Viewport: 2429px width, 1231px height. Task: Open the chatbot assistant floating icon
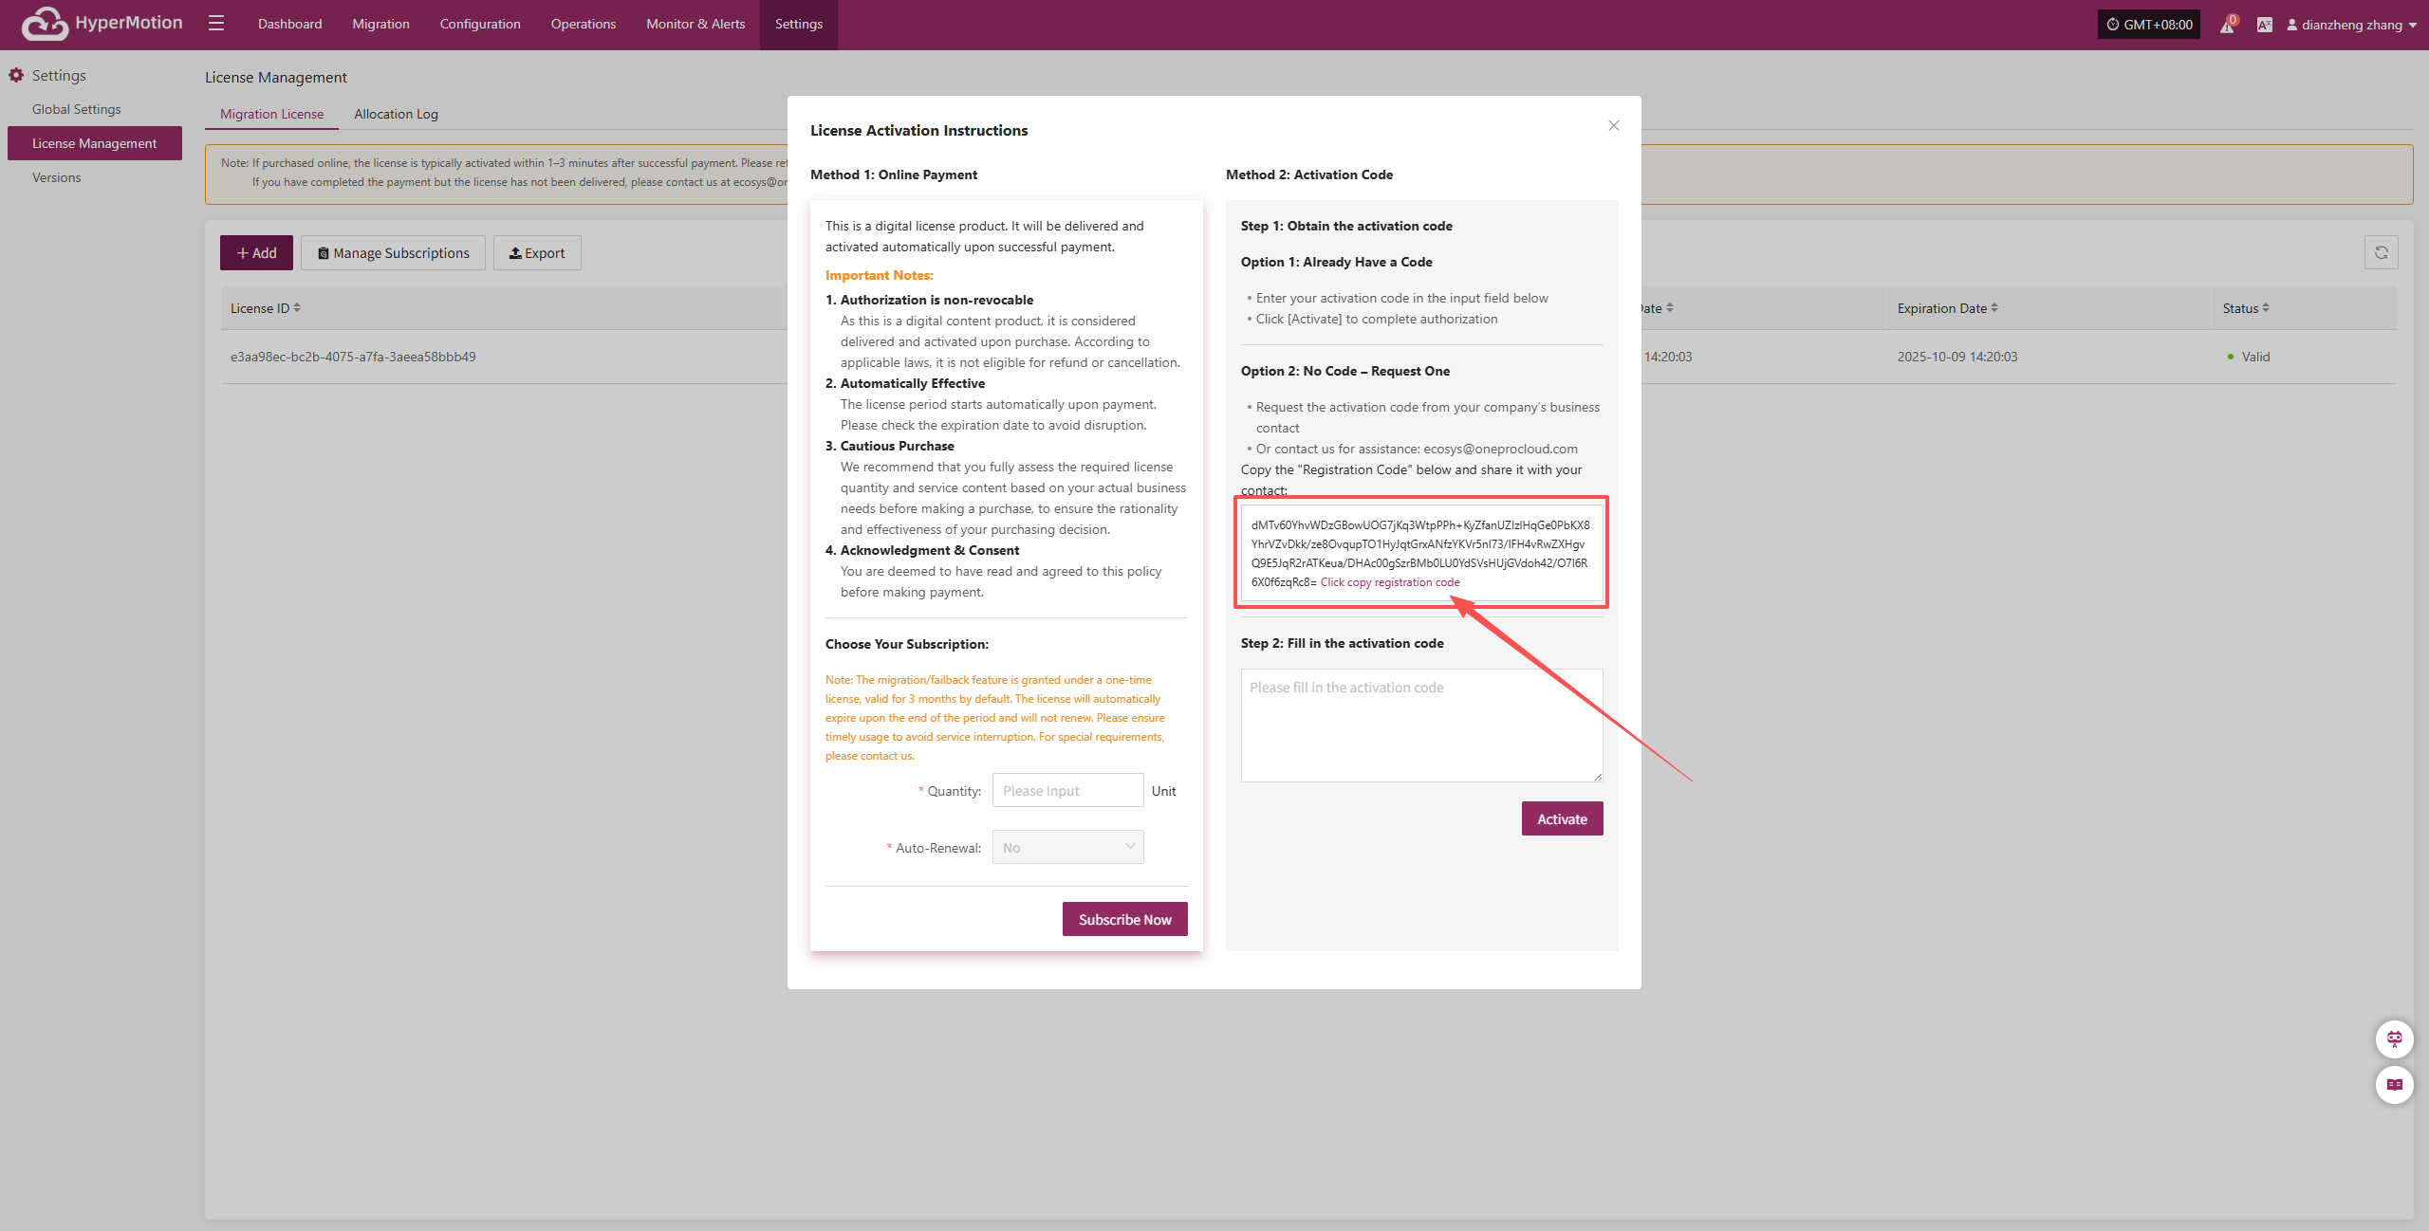[x=2394, y=1039]
